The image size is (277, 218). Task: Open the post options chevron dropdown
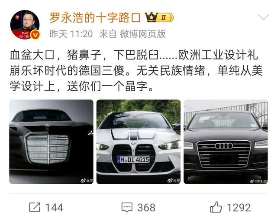(263, 17)
